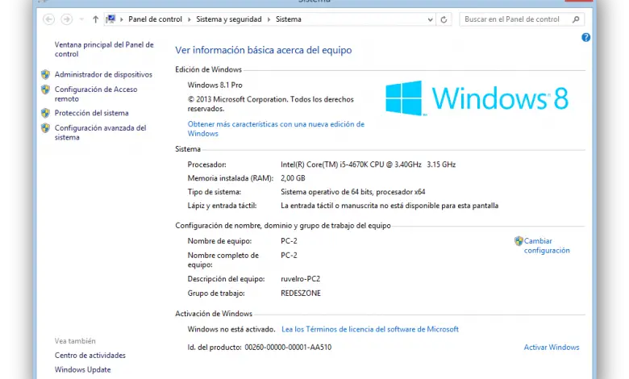The height and width of the screenshot is (379, 629).
Task: Click Windows no está activado text
Action: click(x=231, y=329)
